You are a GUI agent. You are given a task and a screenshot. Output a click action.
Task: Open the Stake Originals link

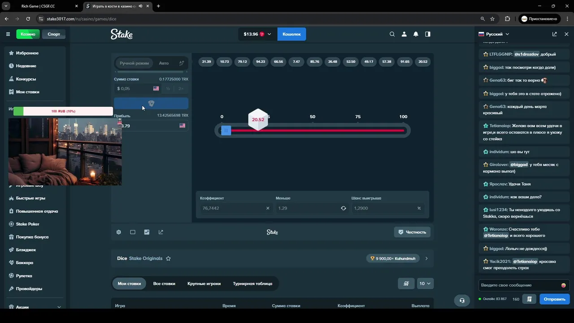[146, 258]
